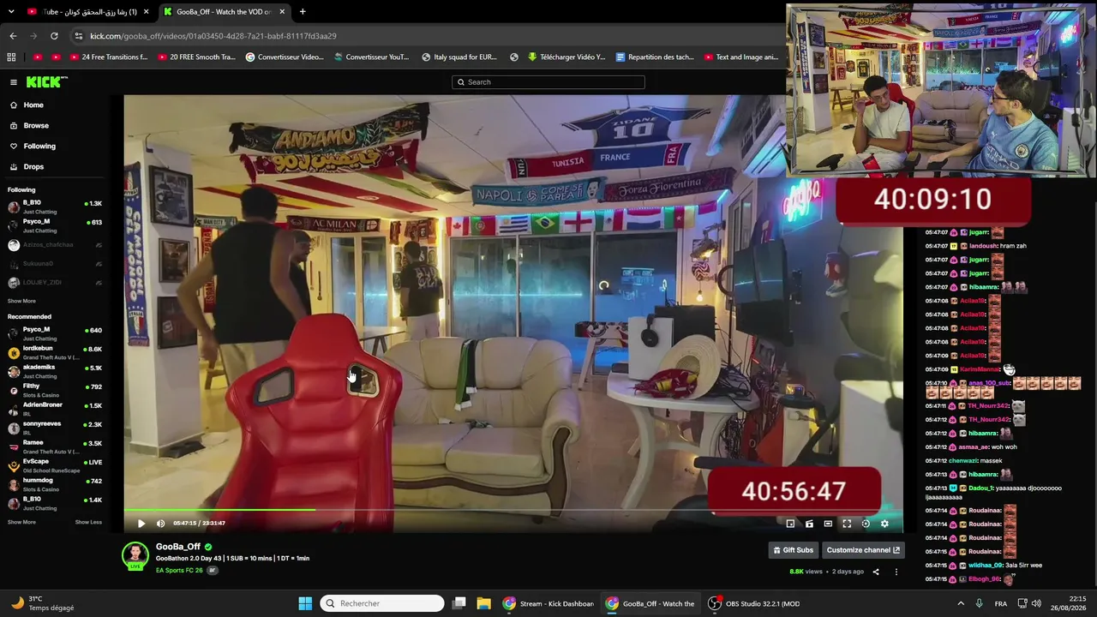Play the video
Screen dimensions: 1097x617
tap(141, 524)
